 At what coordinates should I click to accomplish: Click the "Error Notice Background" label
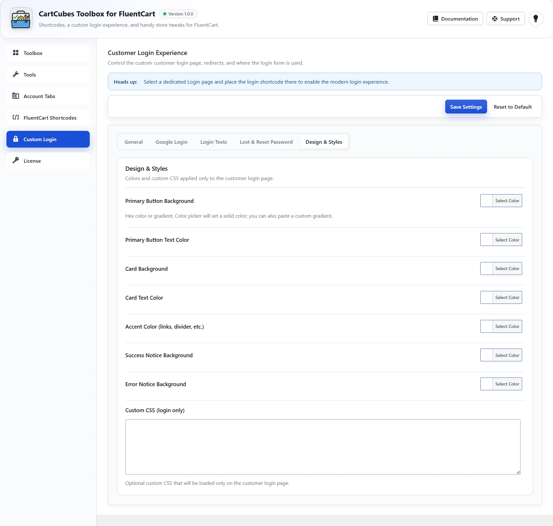coord(156,384)
